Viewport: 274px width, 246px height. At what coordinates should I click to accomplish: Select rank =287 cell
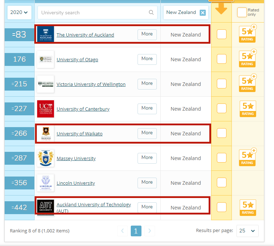coord(19,158)
